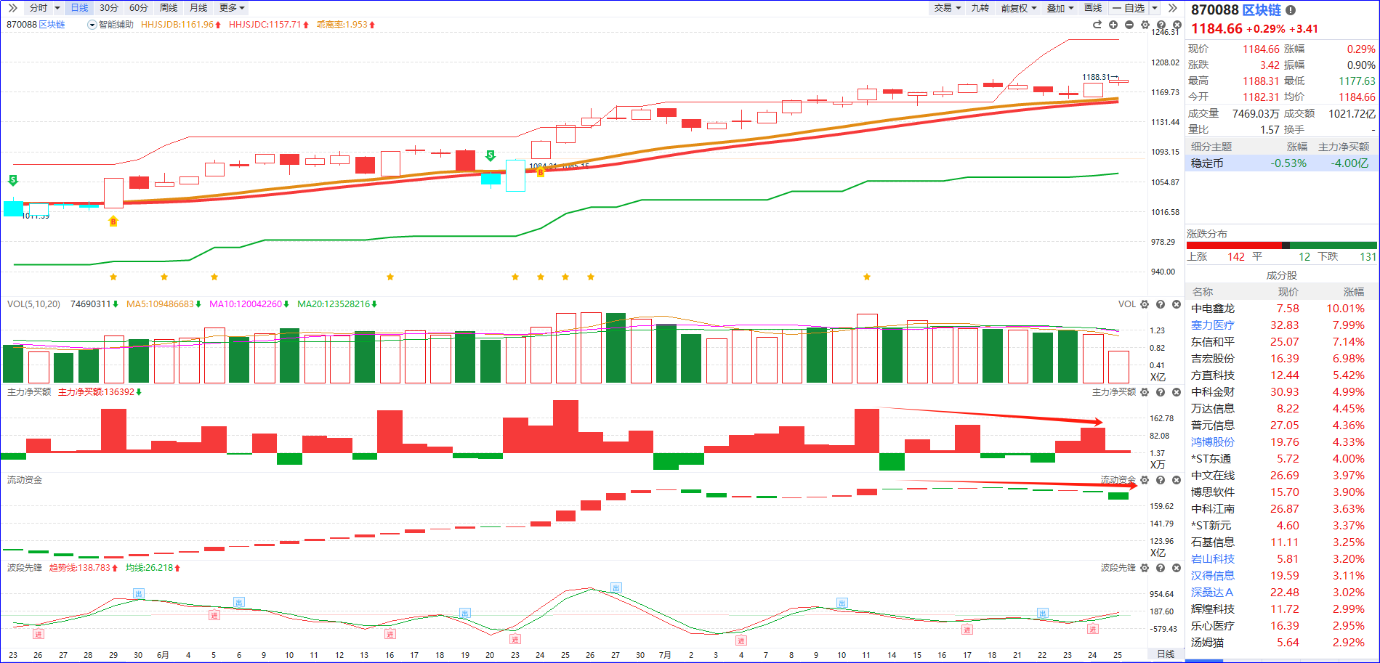Expand the left panel double-chevron
This screenshot has width=1380, height=663.
[12, 8]
